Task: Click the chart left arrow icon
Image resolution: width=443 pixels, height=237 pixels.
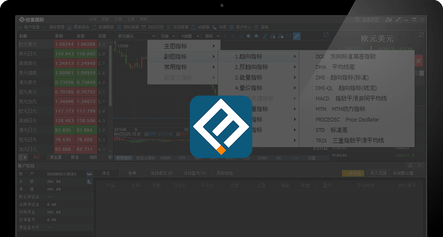Action: coord(233,36)
